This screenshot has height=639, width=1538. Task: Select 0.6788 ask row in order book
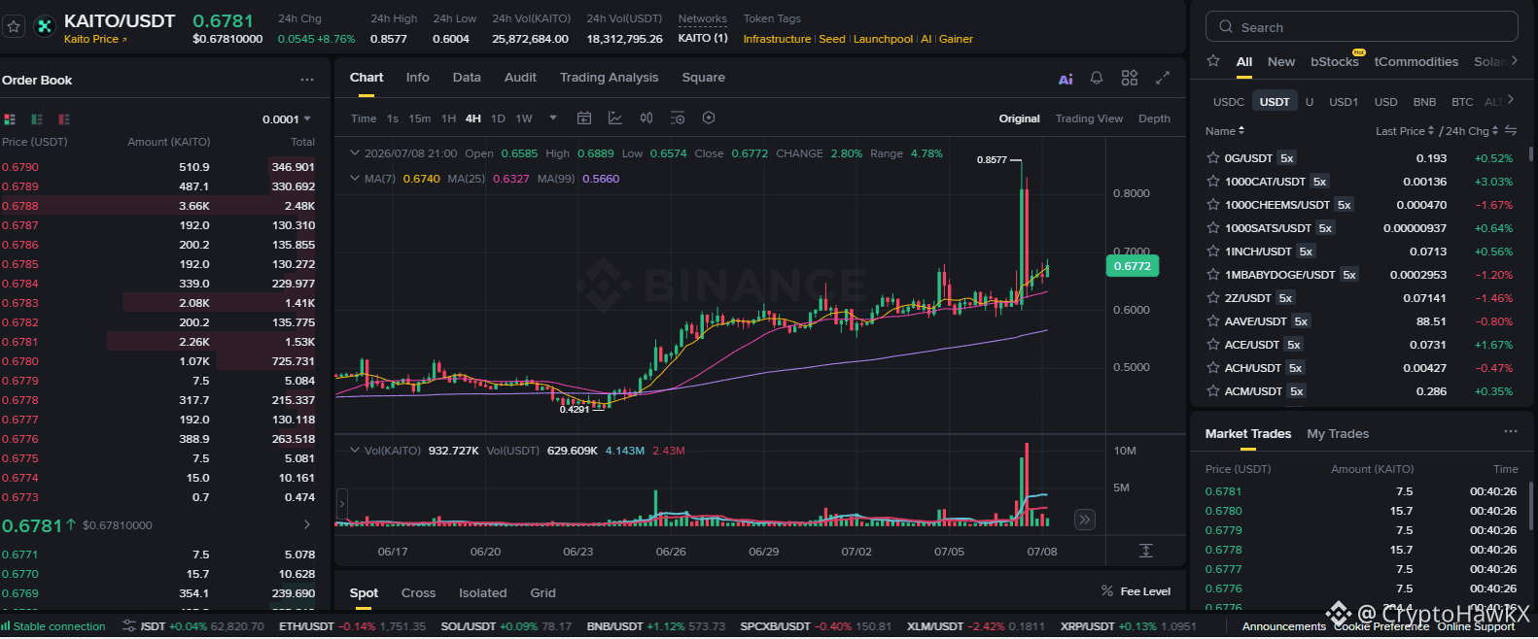[158, 206]
